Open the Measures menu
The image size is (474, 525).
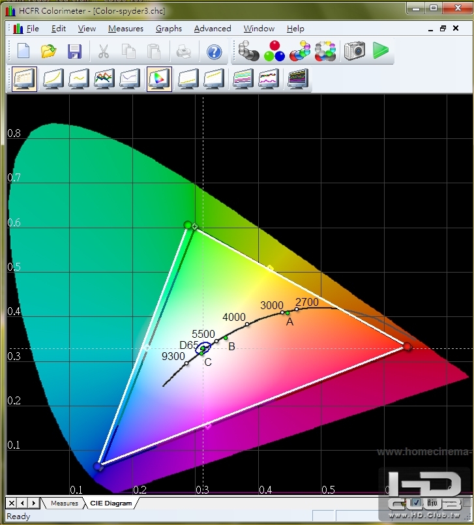click(126, 29)
